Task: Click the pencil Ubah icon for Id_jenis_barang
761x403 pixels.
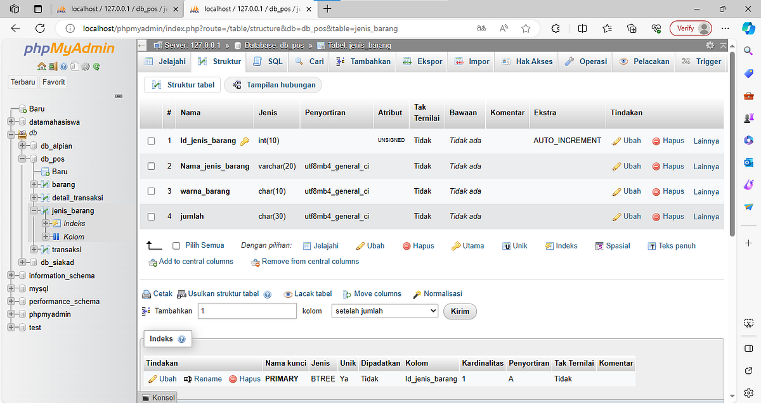Action: pyautogui.click(x=616, y=141)
